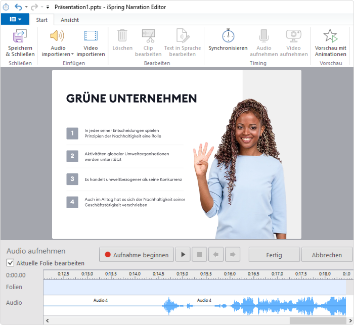Click the Audio track label
Viewport: 354px width, 325px height.
coord(14,303)
